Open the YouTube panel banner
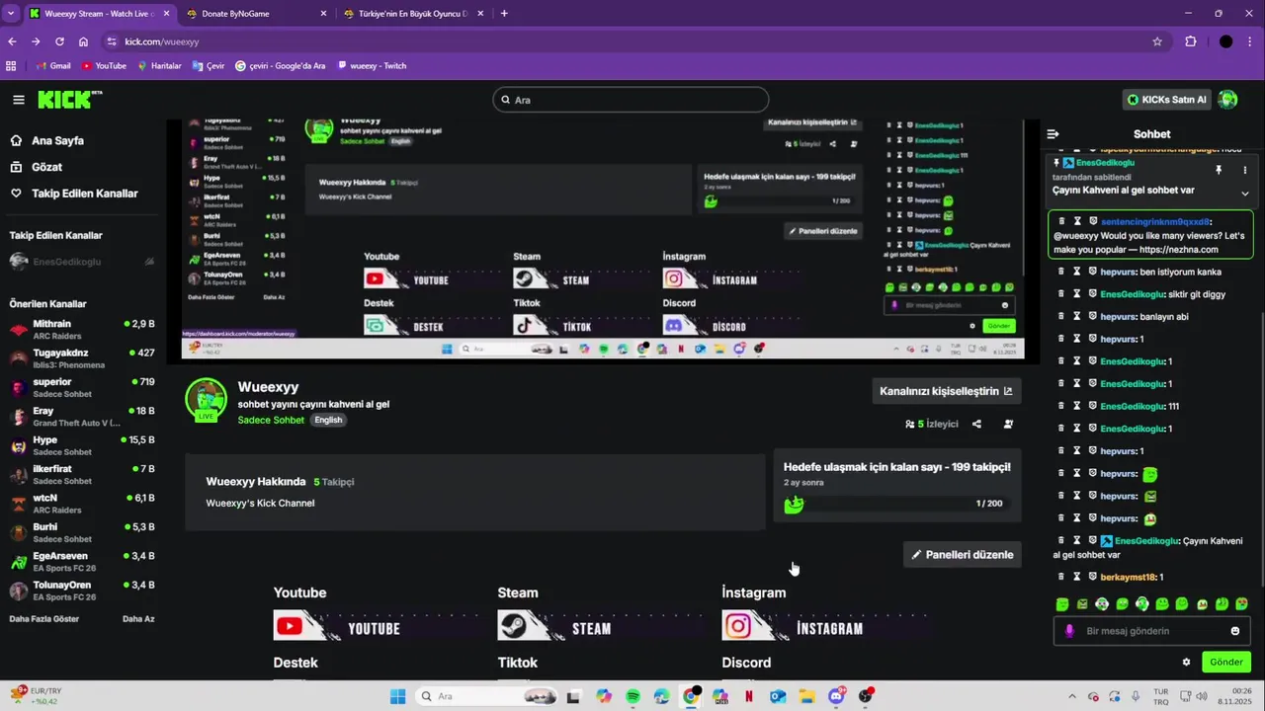 tap(379, 626)
